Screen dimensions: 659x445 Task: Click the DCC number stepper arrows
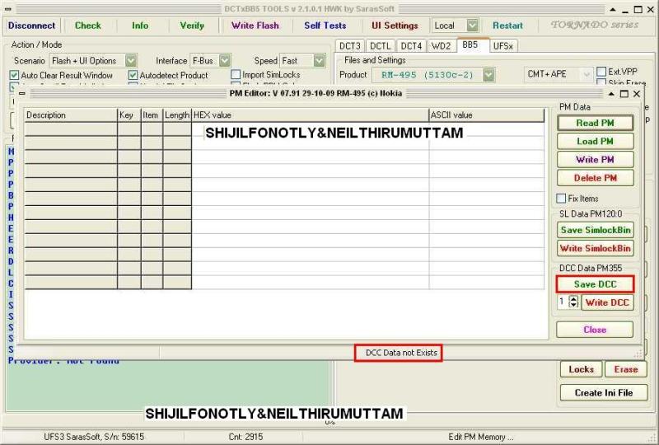click(573, 302)
